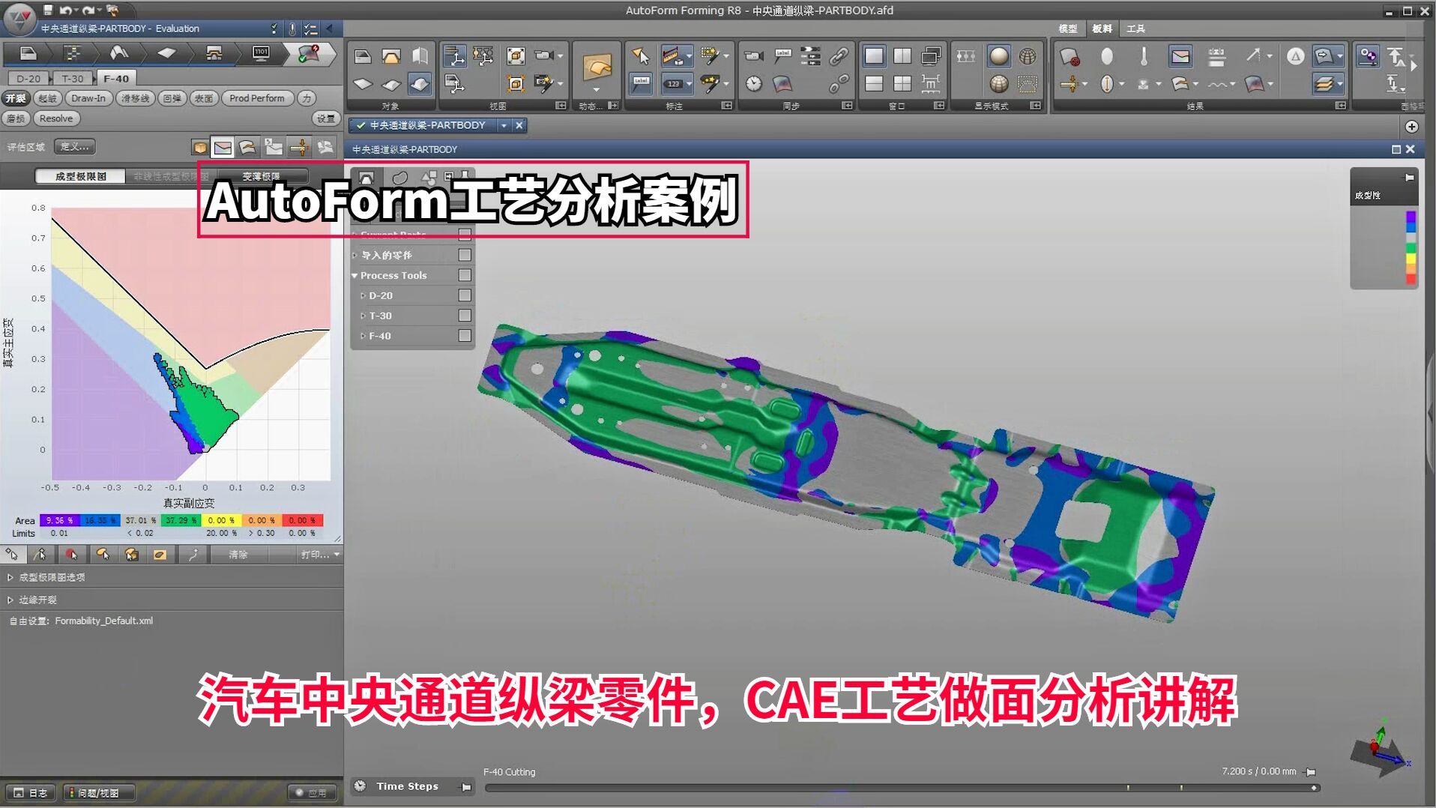Open the Simulation stage monitor icon
The image size is (1436, 808).
[261, 53]
